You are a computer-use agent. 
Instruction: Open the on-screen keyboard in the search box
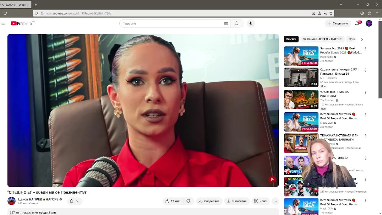[x=226, y=23]
